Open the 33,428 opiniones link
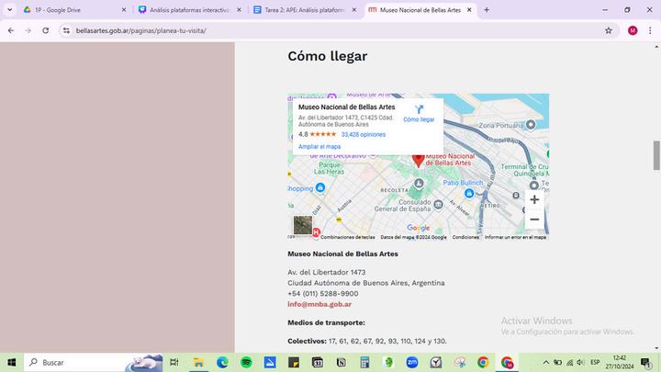Viewport: 661px width, 372px height. (363, 134)
